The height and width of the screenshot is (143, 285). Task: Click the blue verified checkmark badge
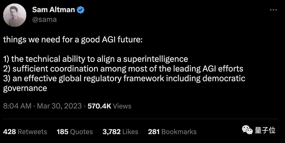tap(81, 10)
